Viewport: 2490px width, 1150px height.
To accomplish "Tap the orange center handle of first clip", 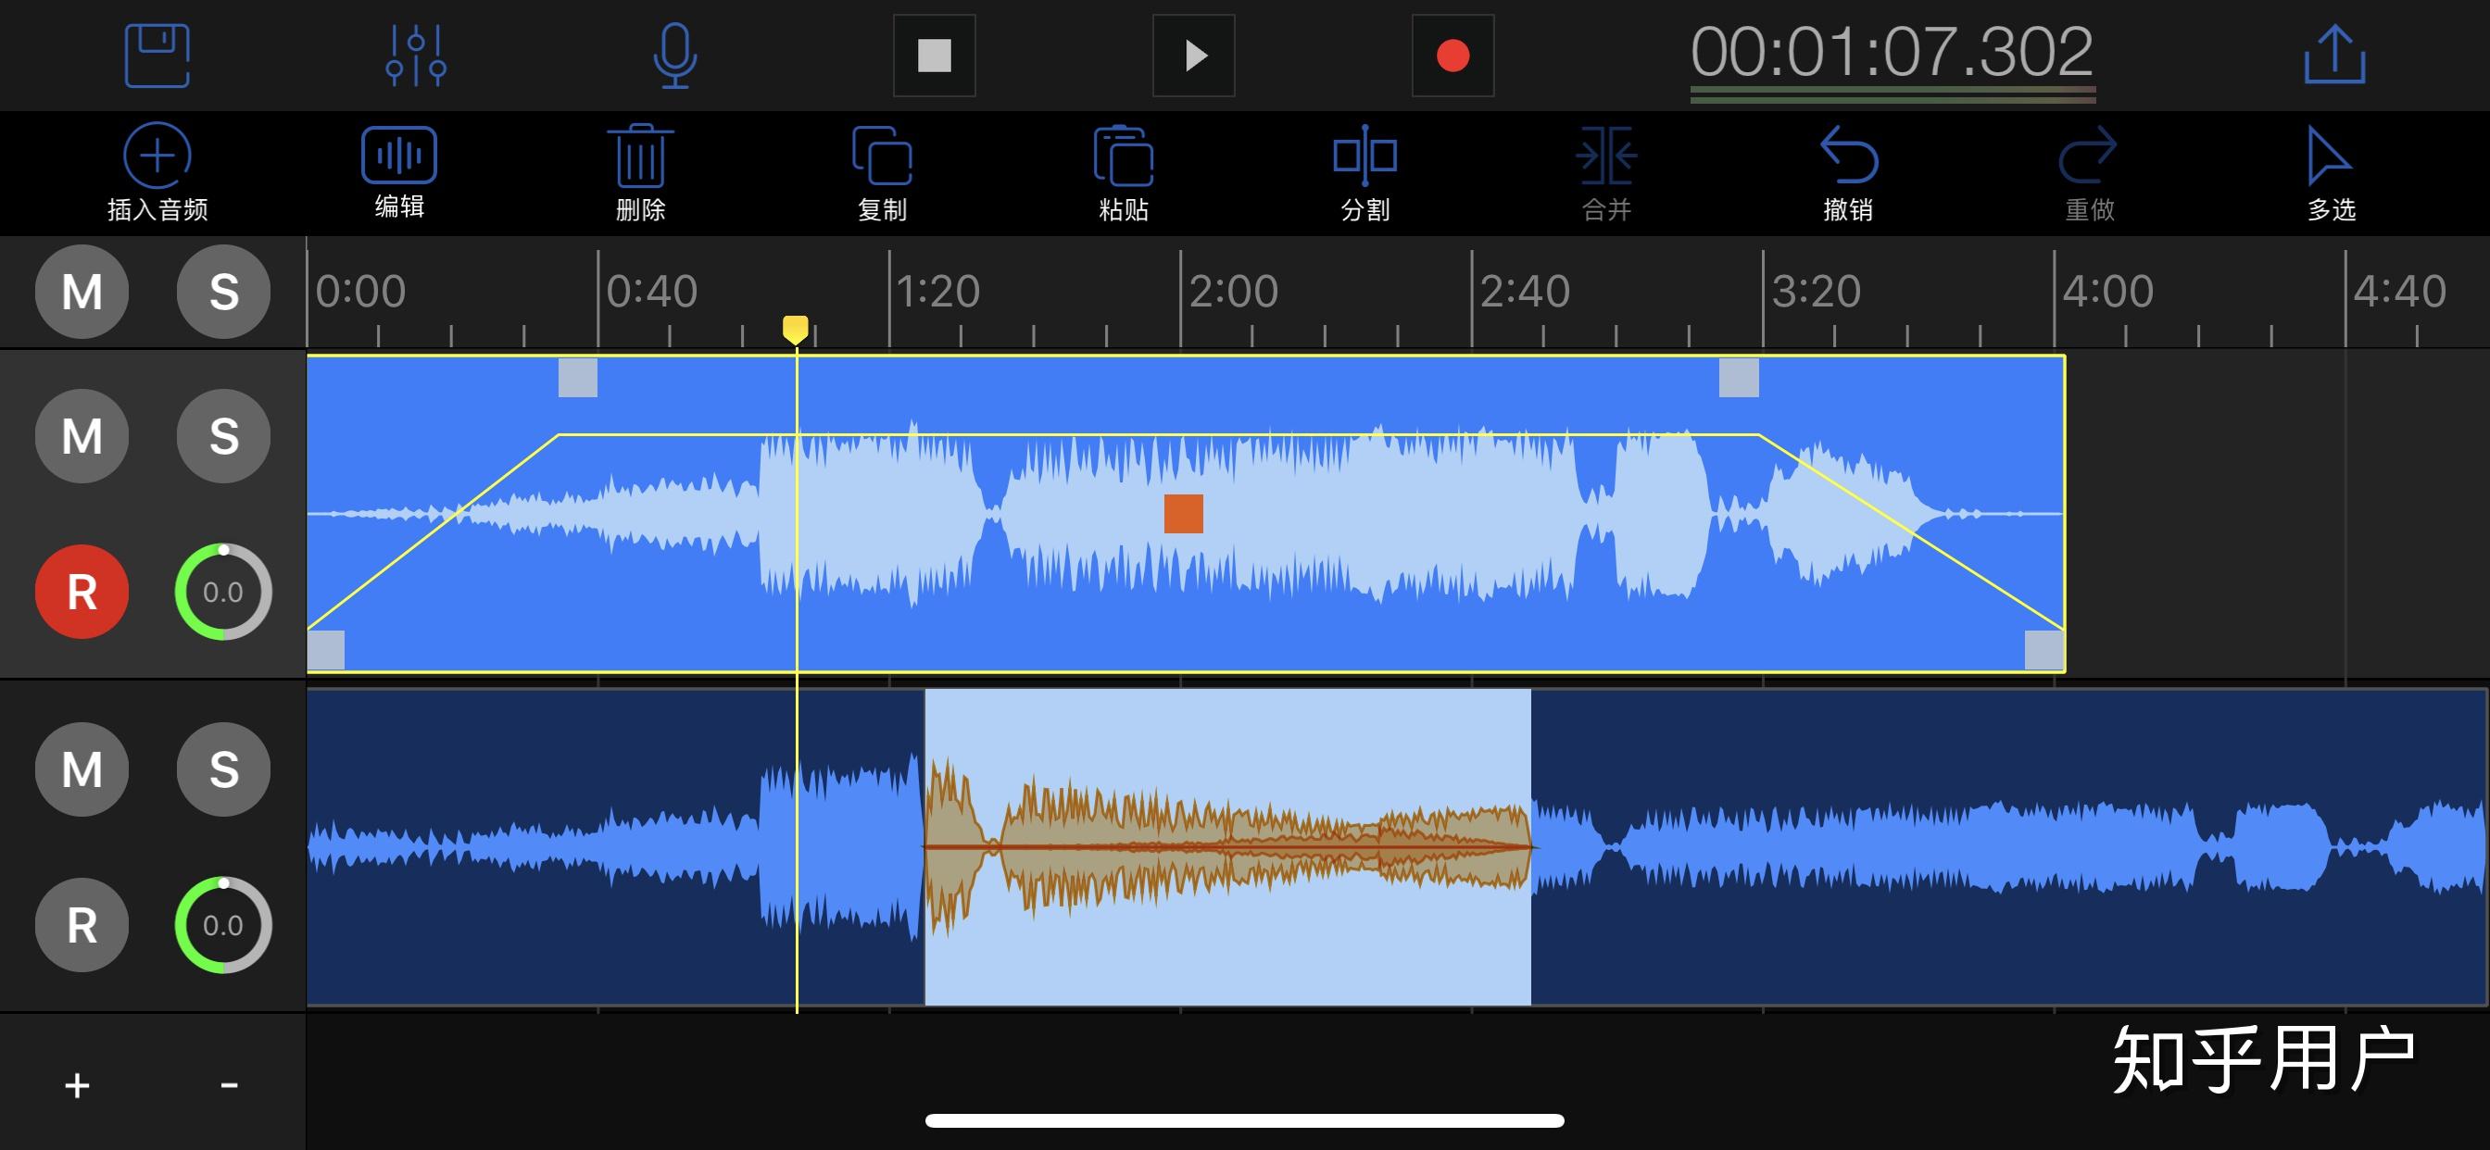I will click(x=1183, y=514).
